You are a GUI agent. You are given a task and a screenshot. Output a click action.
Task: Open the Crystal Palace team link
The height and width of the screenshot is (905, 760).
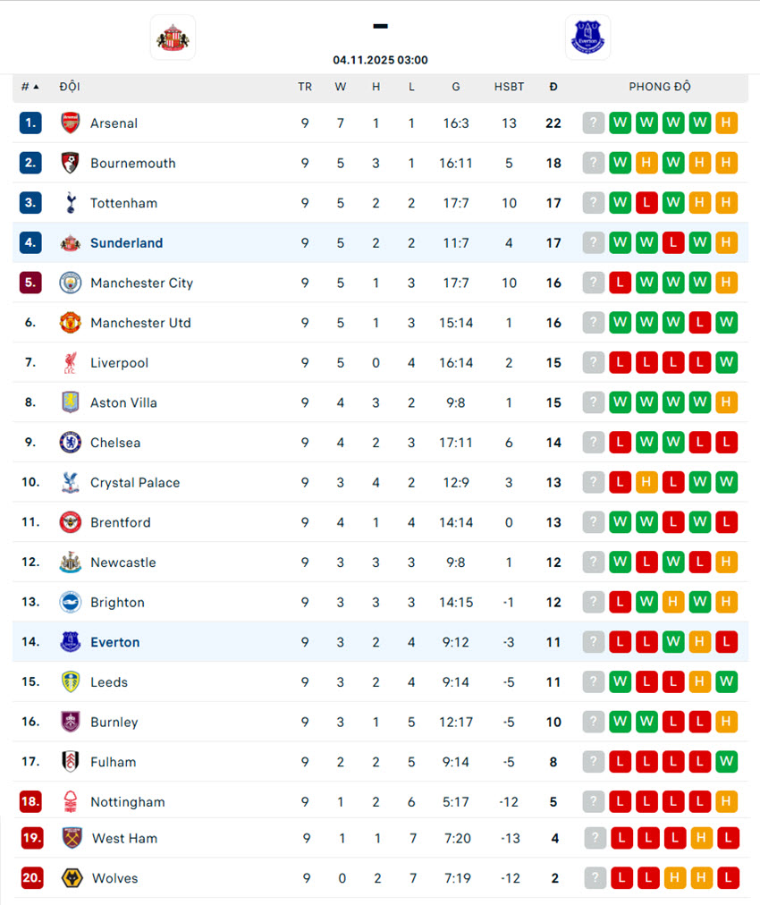pos(135,483)
